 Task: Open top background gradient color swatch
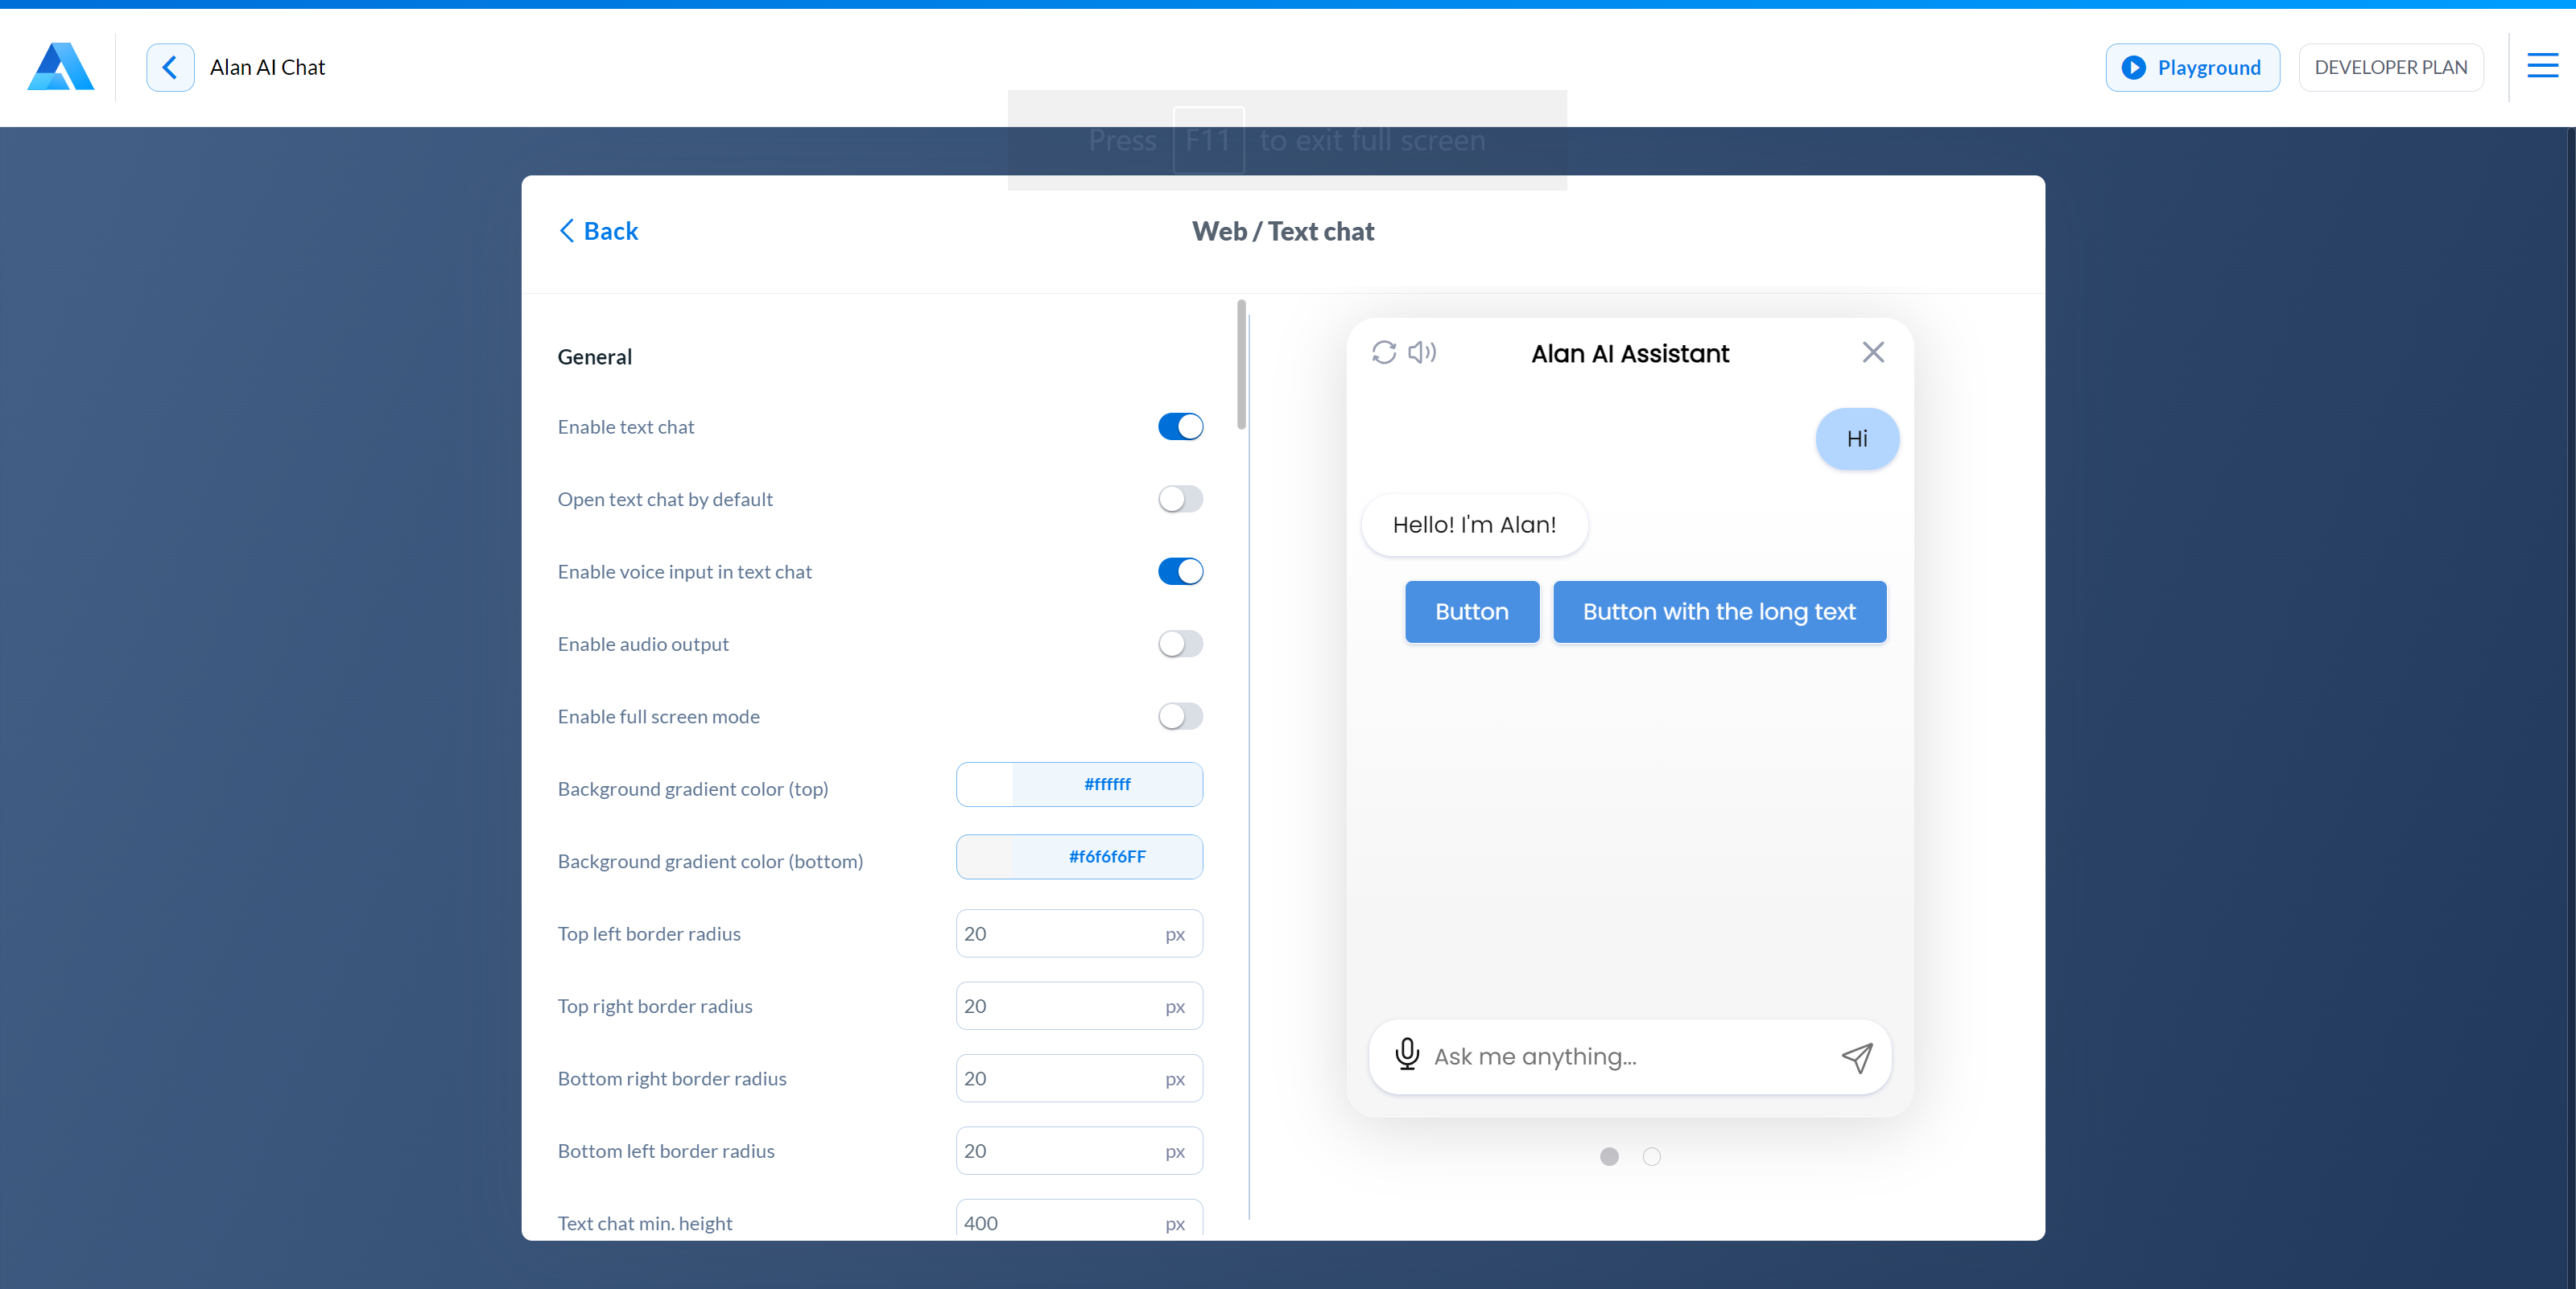[985, 785]
